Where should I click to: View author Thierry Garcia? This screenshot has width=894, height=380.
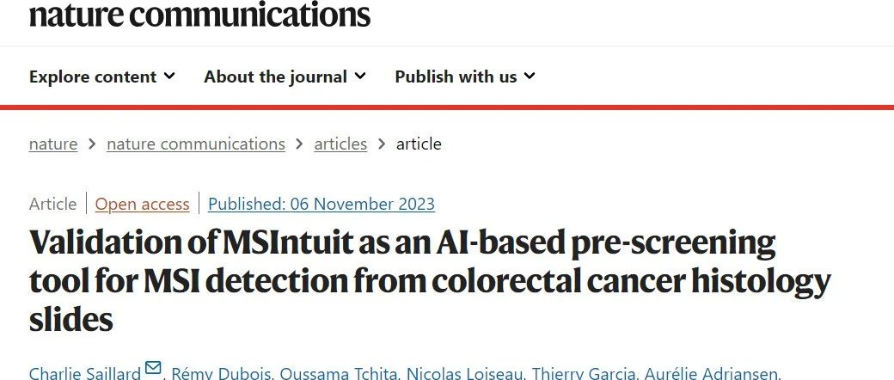(584, 374)
